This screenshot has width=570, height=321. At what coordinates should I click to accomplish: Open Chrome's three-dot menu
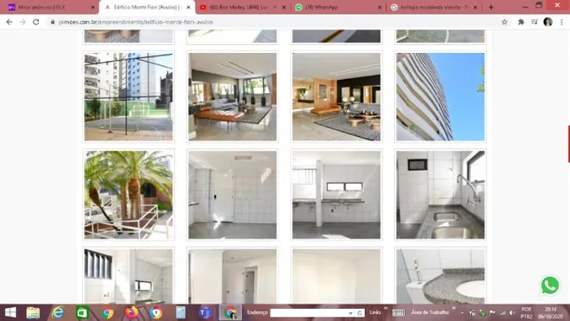point(562,22)
